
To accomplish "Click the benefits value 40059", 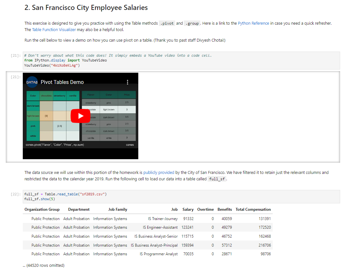I will tap(227, 219).
